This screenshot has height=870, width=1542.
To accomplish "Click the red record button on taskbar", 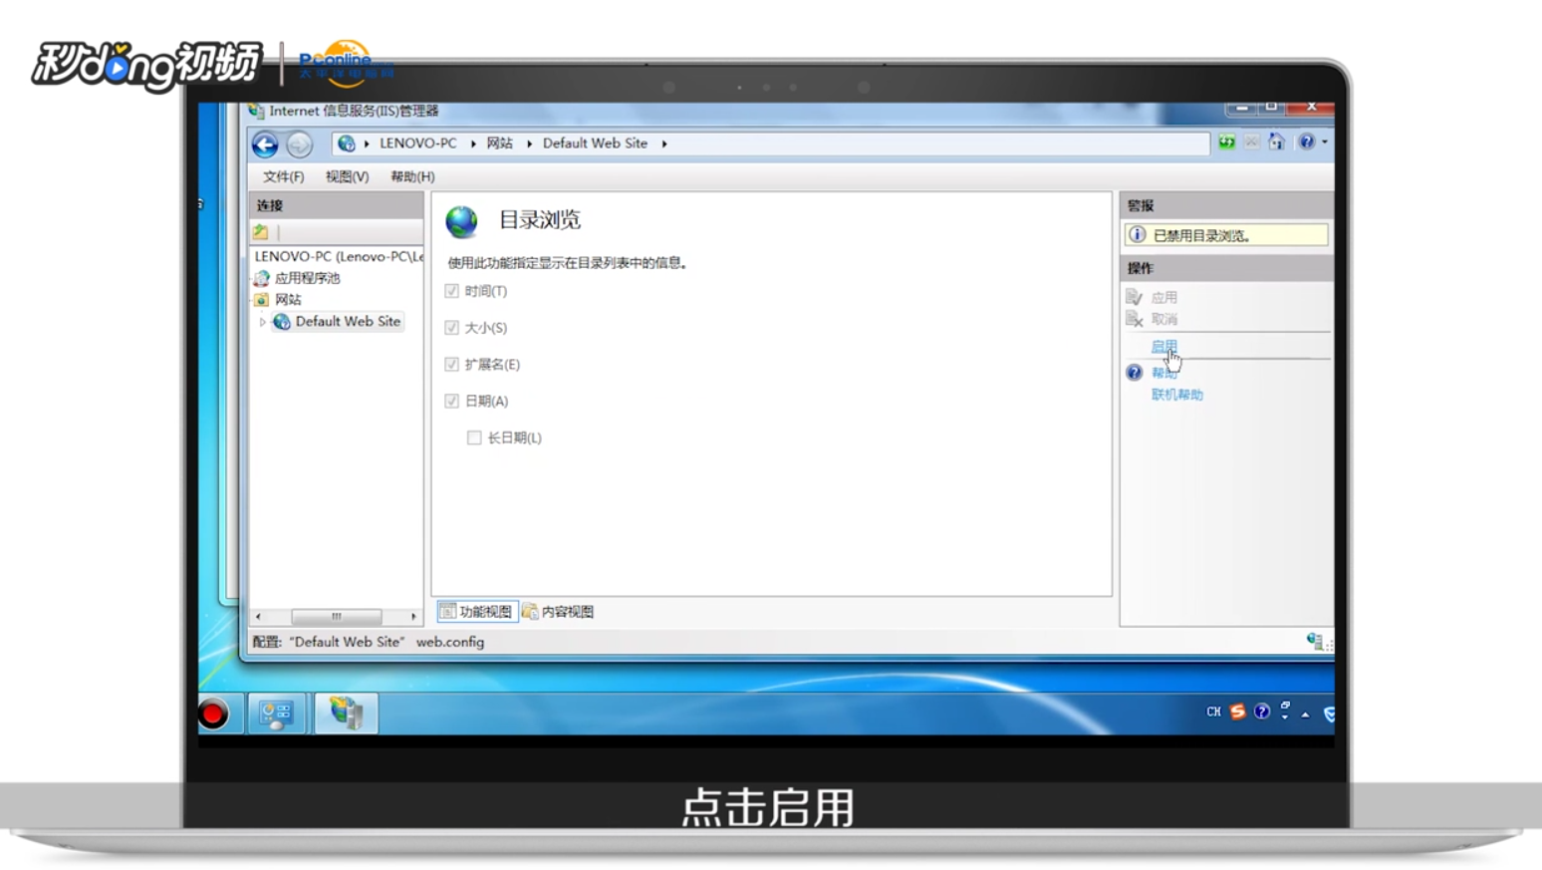I will (x=212, y=714).
